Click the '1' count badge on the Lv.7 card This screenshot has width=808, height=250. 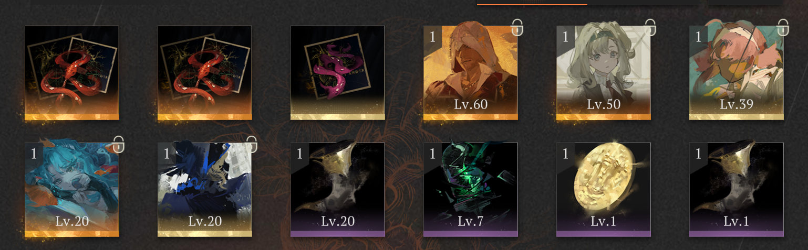click(x=432, y=153)
